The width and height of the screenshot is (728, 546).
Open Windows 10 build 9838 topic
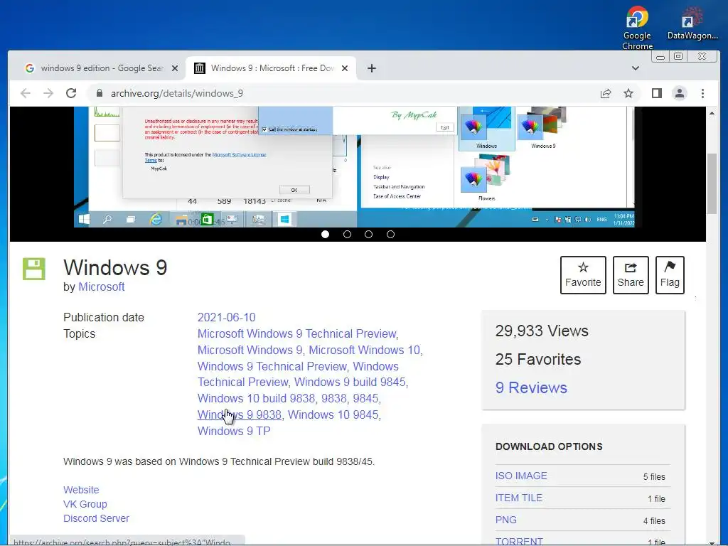[256, 398]
